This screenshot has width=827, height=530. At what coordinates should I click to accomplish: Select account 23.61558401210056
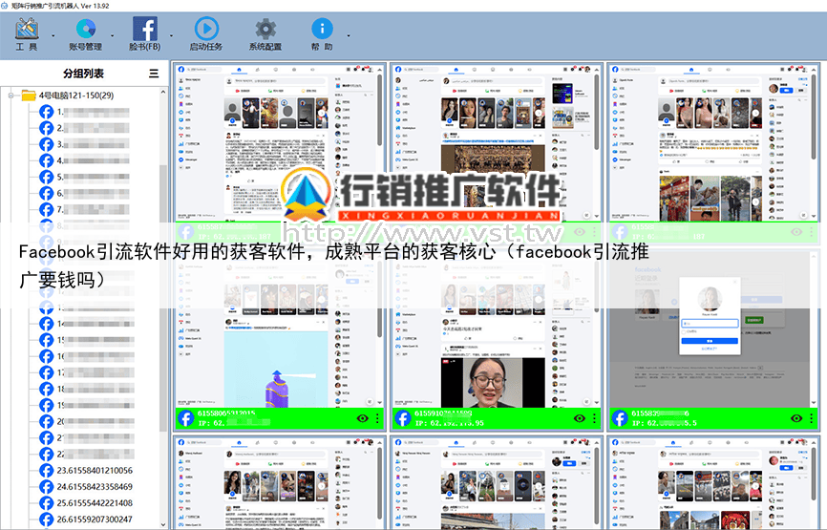click(95, 471)
